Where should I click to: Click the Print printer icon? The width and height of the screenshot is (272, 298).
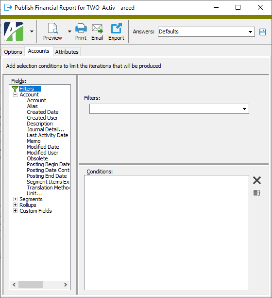81,28
